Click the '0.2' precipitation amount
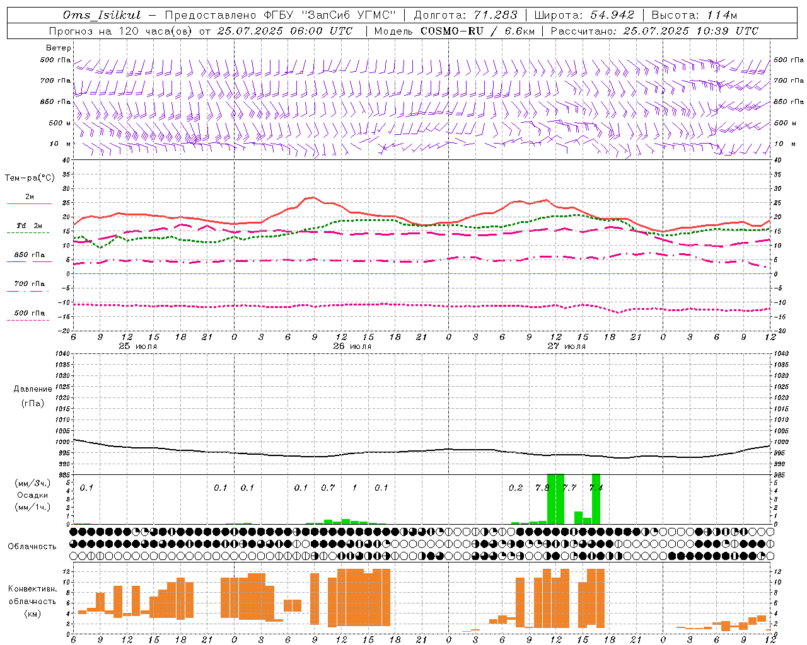The width and height of the screenshot is (807, 645). pyautogui.click(x=516, y=488)
